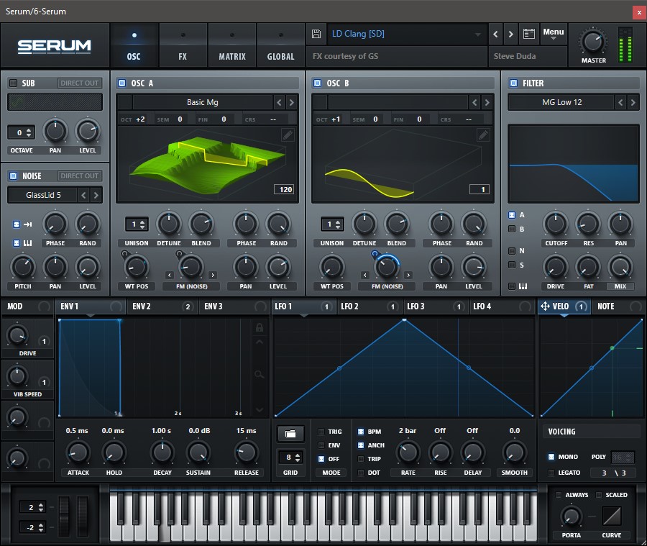Toggle the NOISE oscillator off
This screenshot has height=546, width=647.
point(13,176)
